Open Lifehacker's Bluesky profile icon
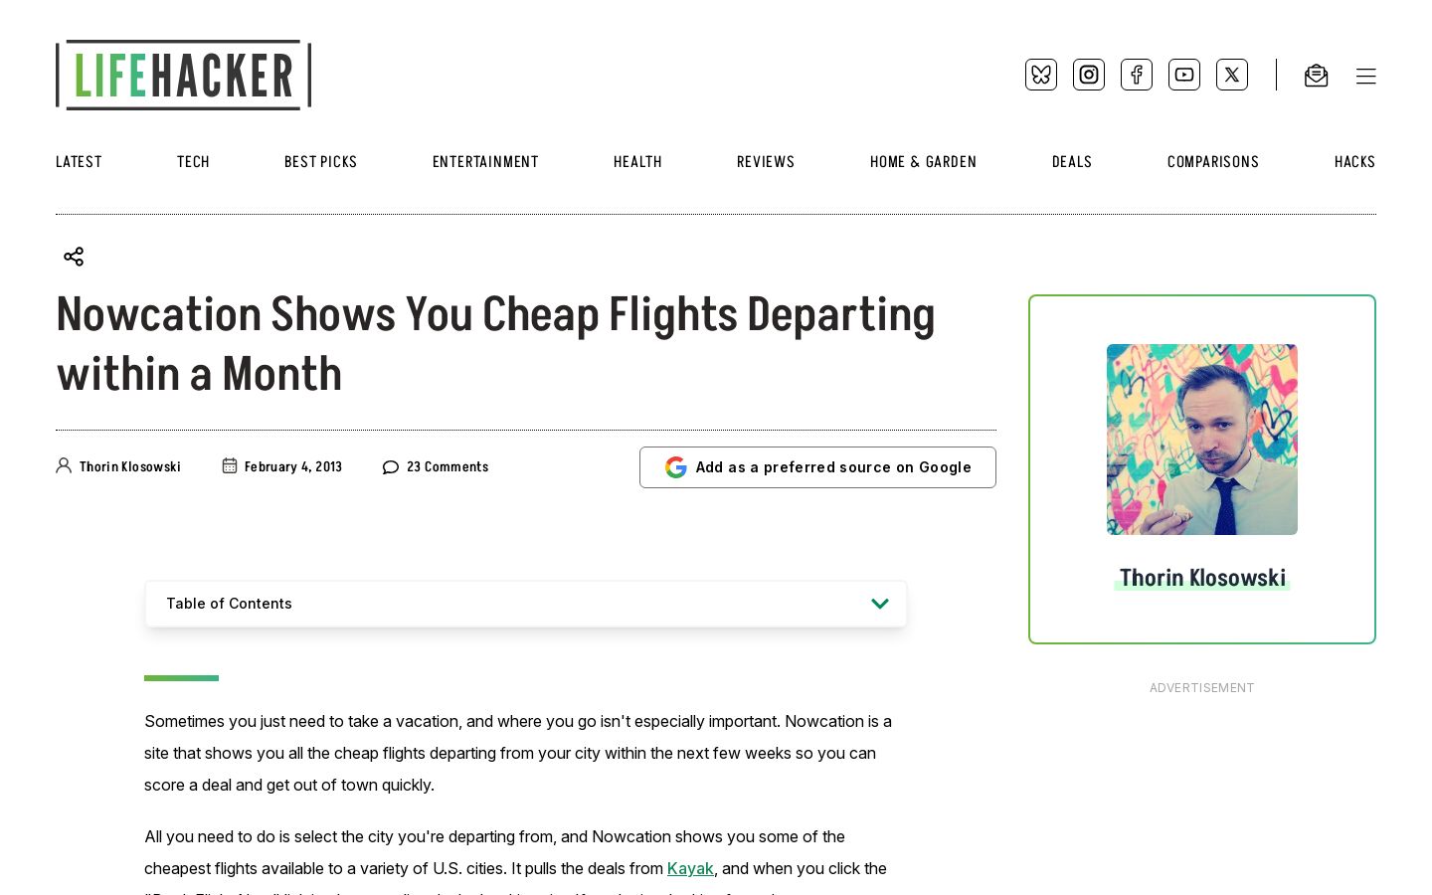The image size is (1432, 895). [1041, 75]
